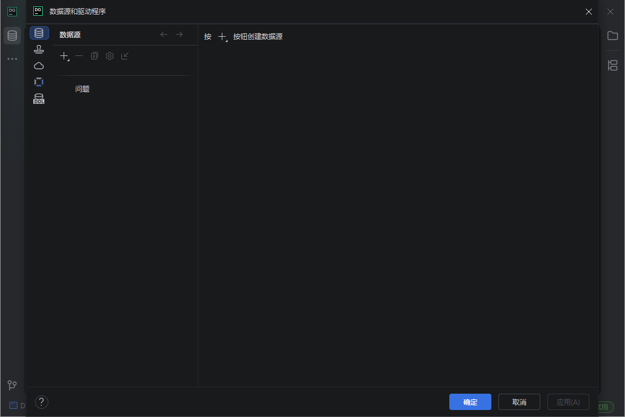Switch to the 问题 tab
This screenshot has height=417, width=625.
(82, 89)
